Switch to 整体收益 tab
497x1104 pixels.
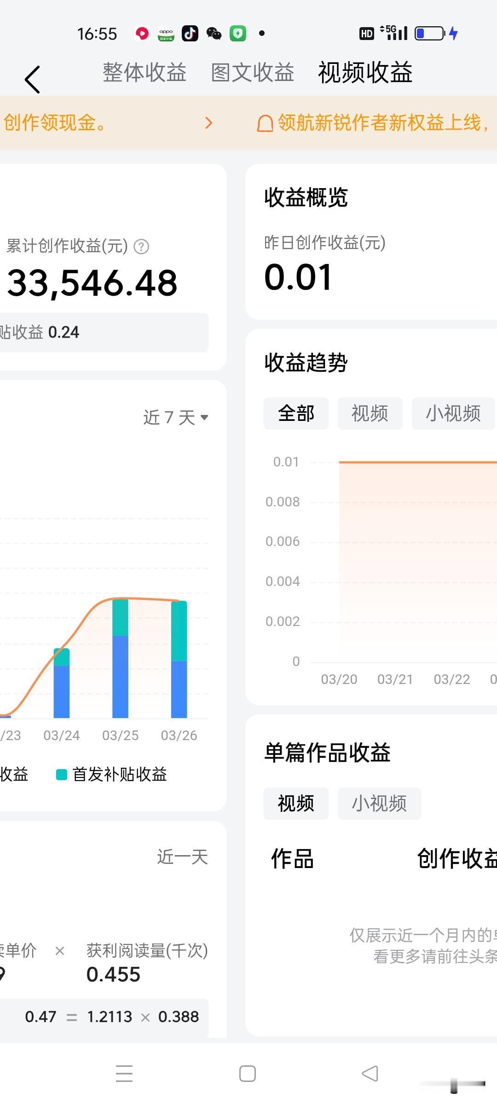pyautogui.click(x=144, y=73)
